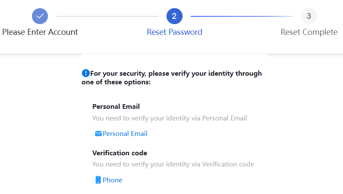
Task: Open the Personal Email verification link
Action: pyautogui.click(x=125, y=134)
